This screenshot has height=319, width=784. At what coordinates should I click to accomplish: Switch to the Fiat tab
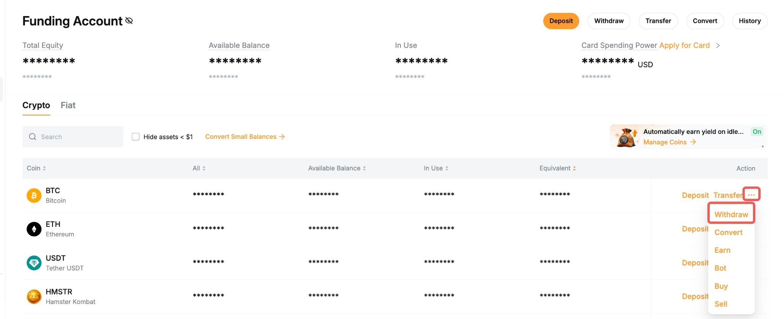coord(68,105)
